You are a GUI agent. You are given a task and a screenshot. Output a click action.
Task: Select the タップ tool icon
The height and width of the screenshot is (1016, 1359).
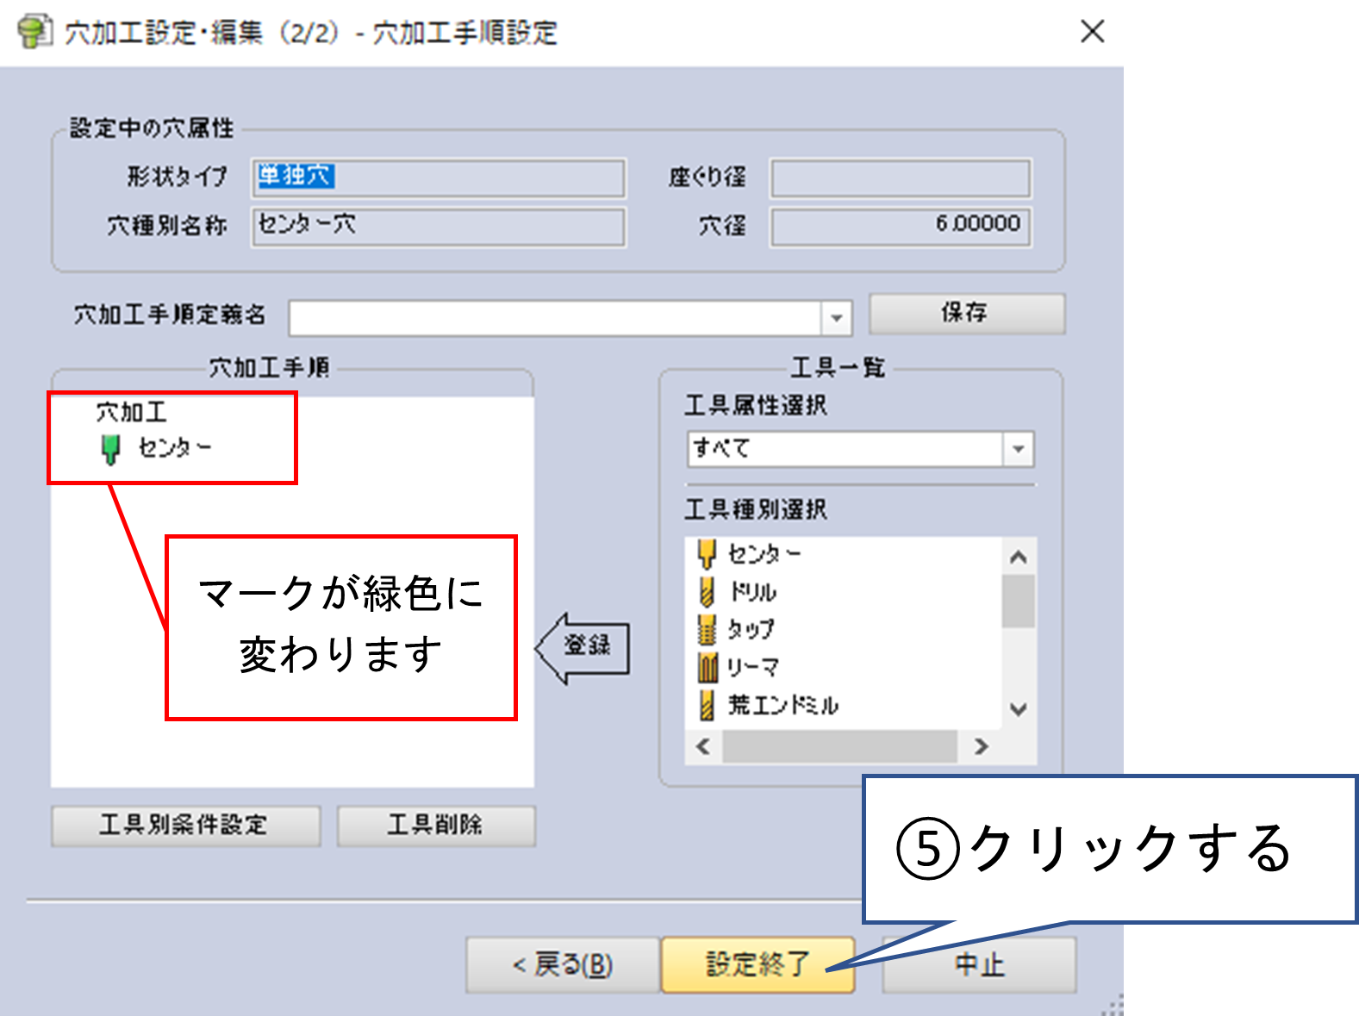coord(707,629)
